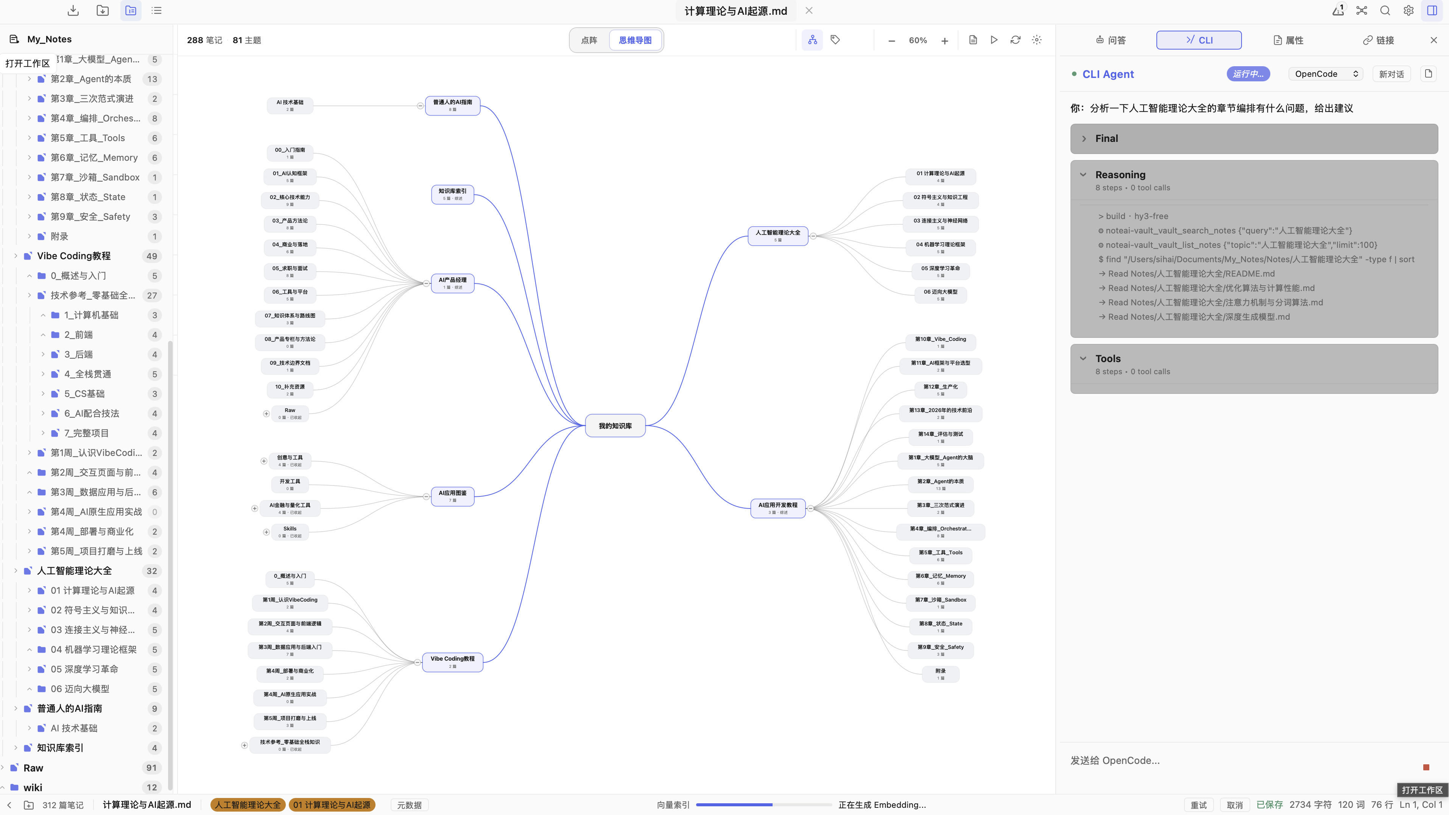Open the settings gear icon

(x=1408, y=11)
